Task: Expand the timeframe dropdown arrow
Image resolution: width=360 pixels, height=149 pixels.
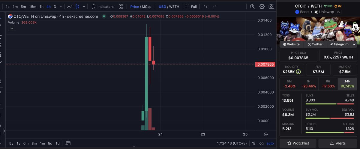Action: (61, 7)
